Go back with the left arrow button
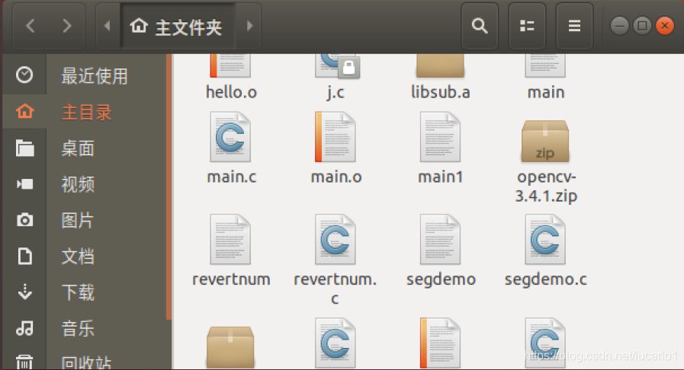The width and height of the screenshot is (684, 370). [x=30, y=26]
